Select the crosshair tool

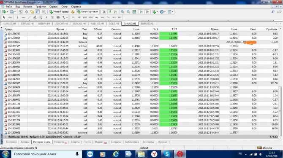coord(10,17)
